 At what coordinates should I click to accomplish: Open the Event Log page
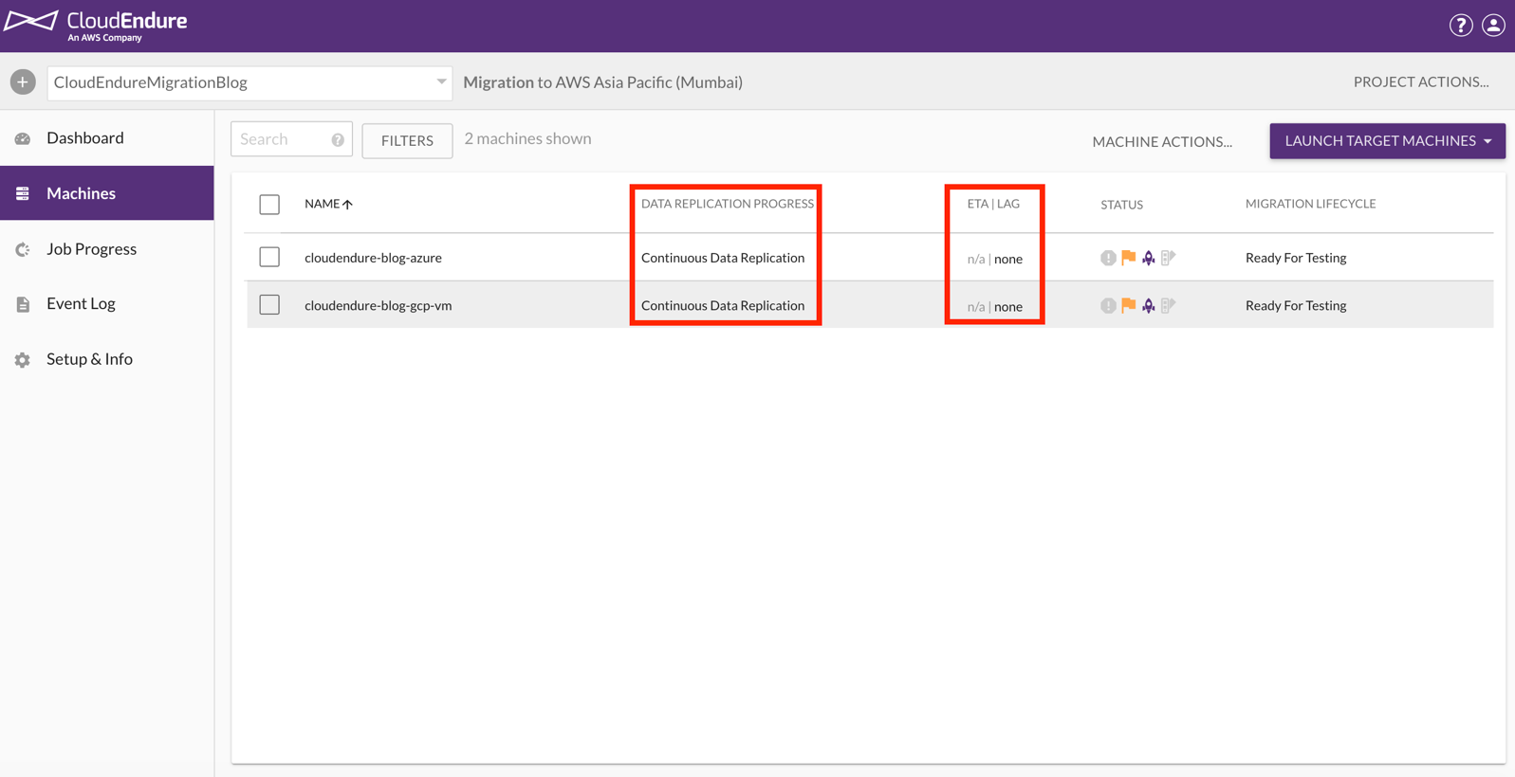(107, 304)
